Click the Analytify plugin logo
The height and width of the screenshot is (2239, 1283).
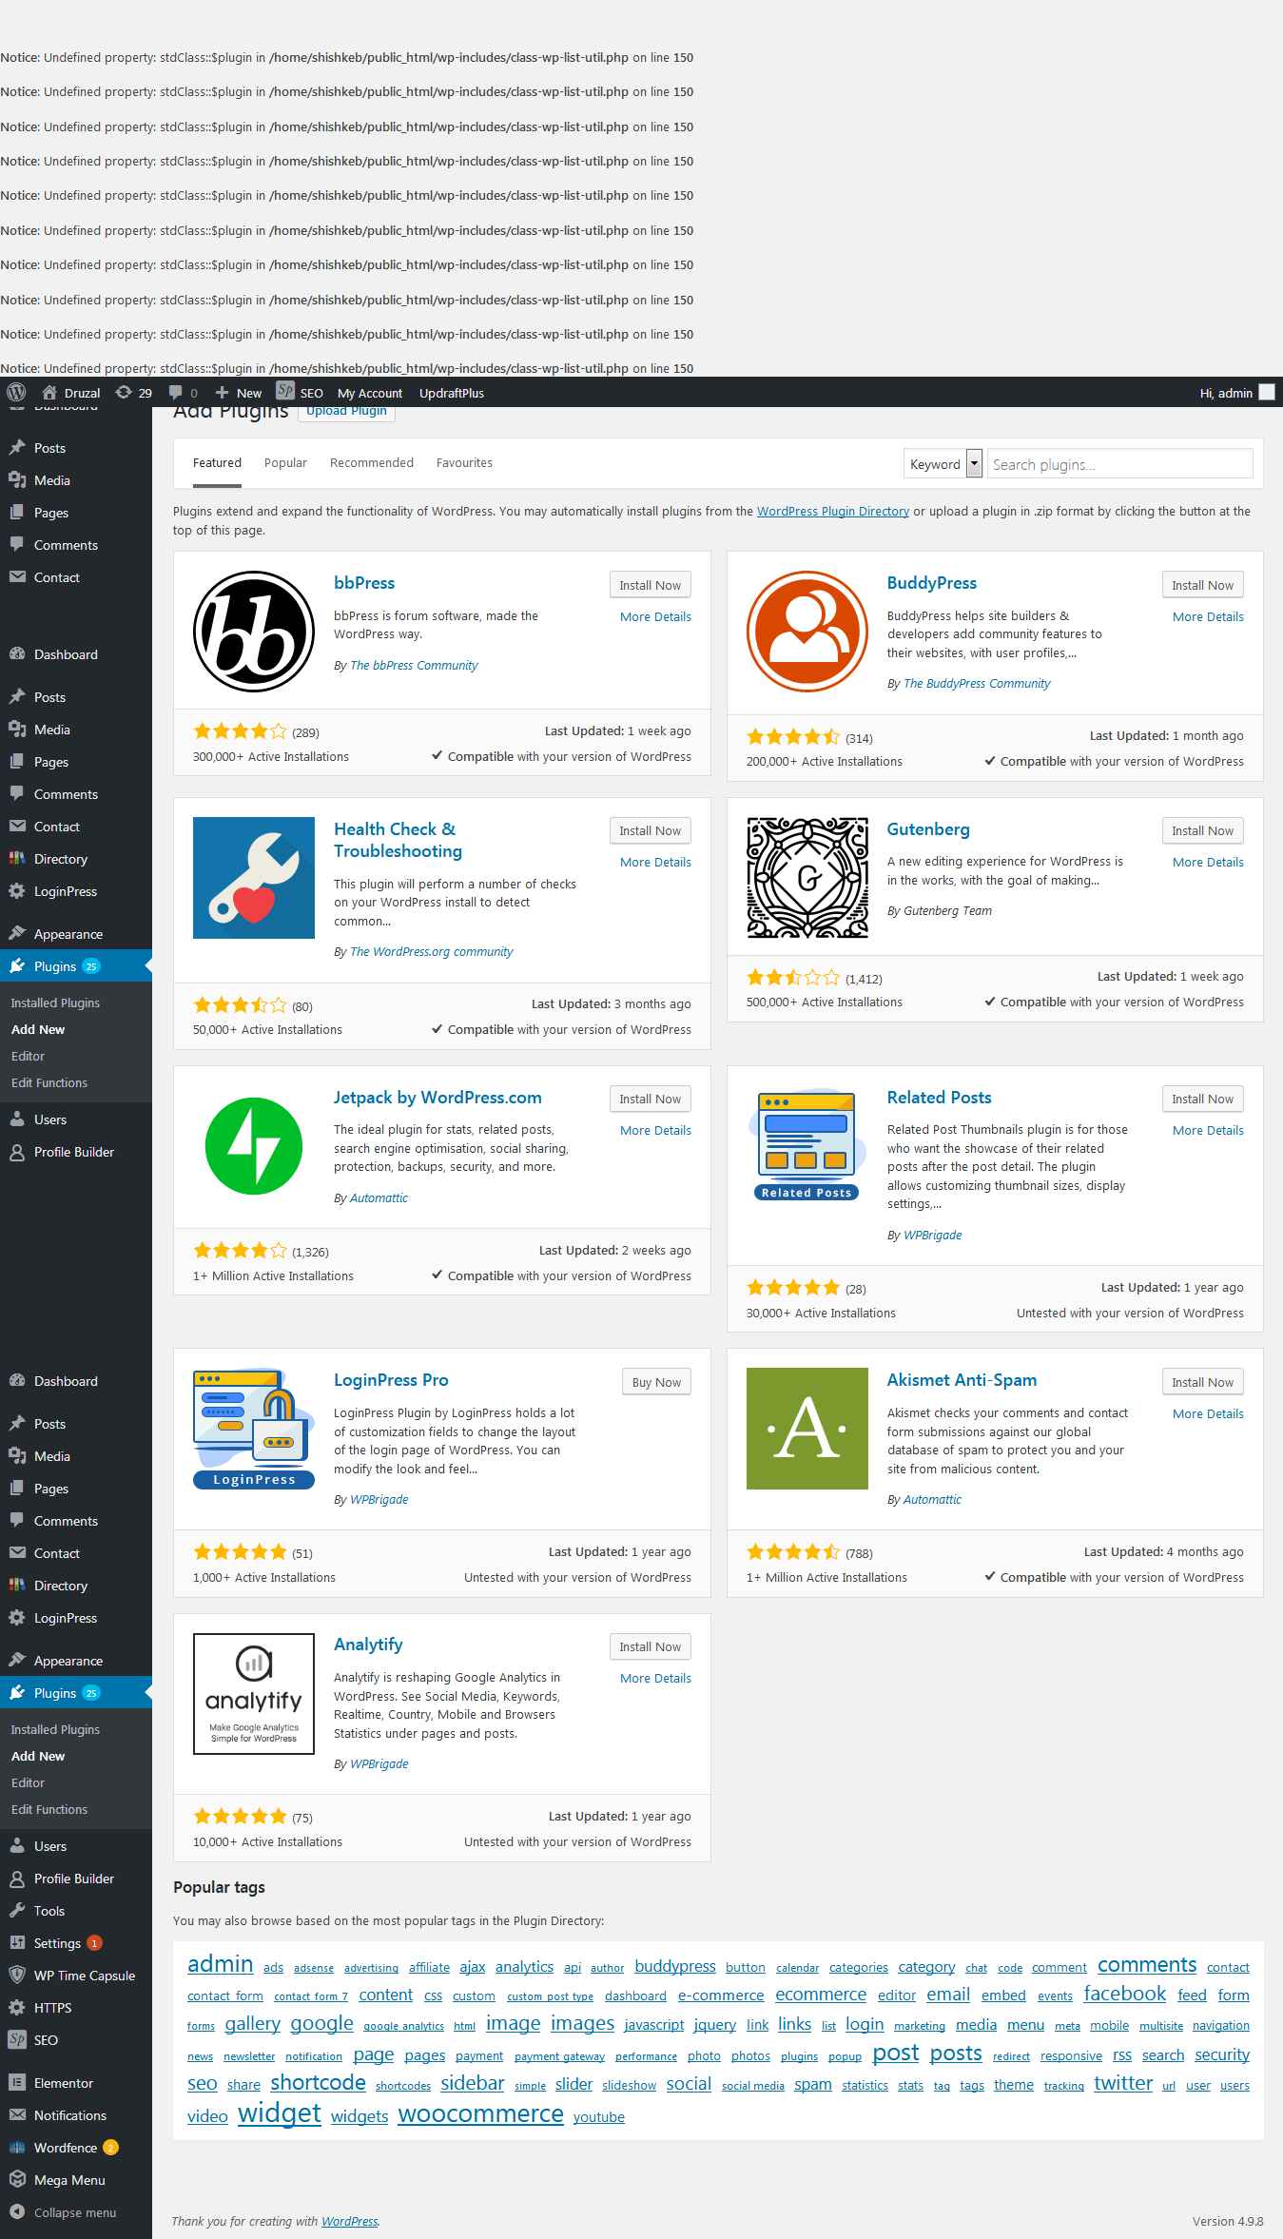[x=254, y=1694]
